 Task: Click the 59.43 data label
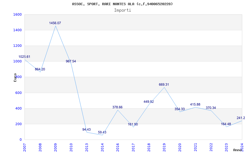[102, 132]
